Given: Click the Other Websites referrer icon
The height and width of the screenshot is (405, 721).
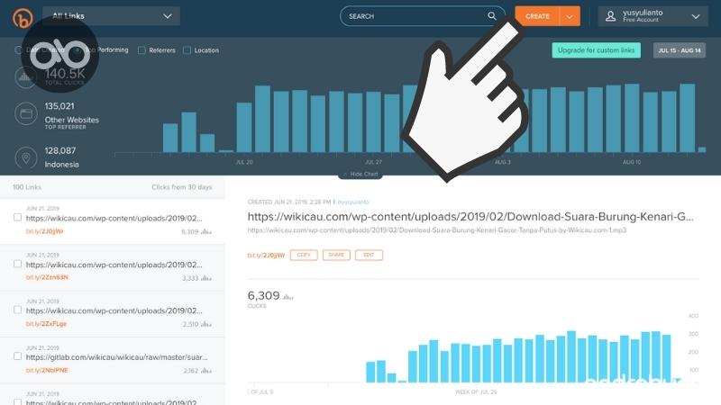Looking at the screenshot, I should point(26,114).
